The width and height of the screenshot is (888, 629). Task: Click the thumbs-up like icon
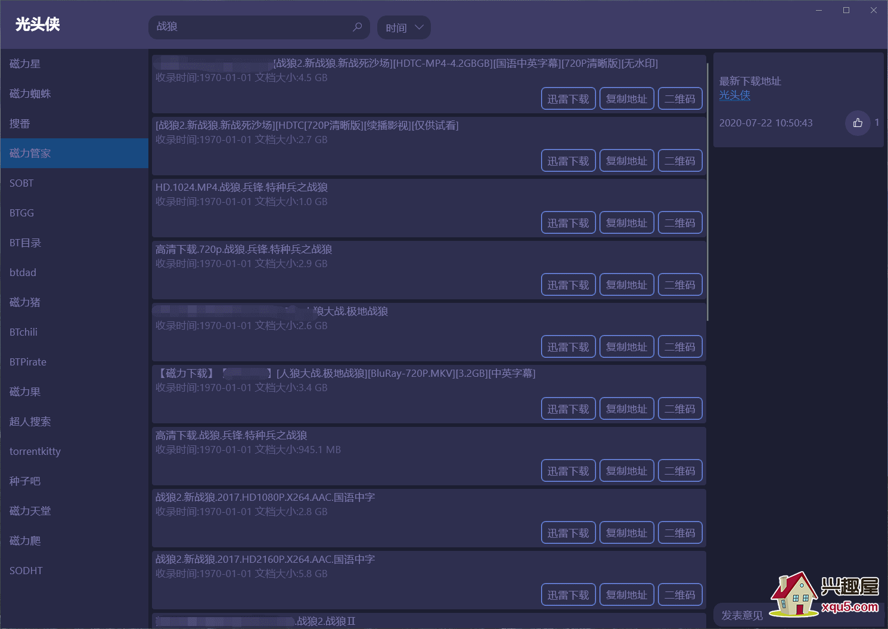[x=858, y=123]
